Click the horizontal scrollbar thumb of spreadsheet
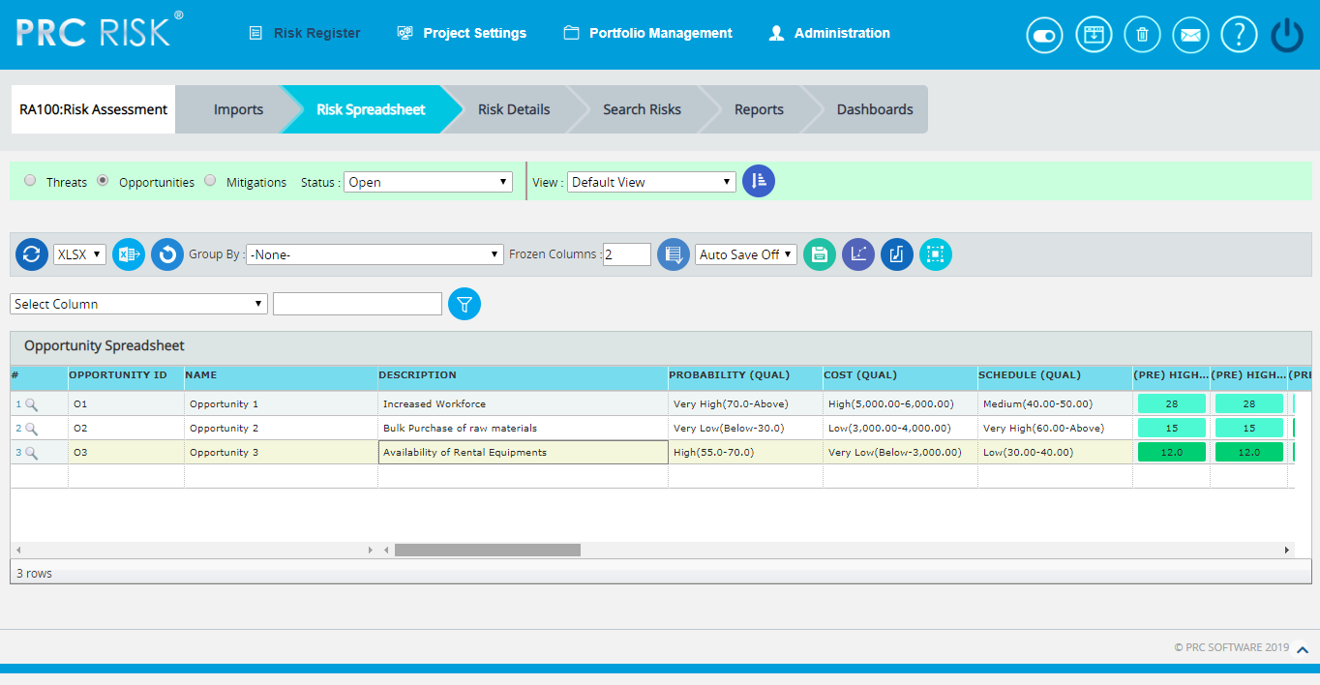 487,550
